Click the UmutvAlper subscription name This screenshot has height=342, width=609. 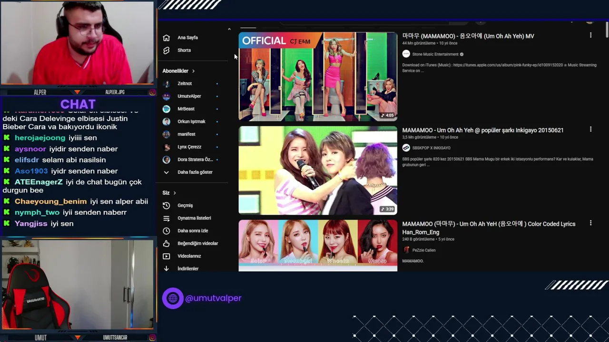[189, 96]
